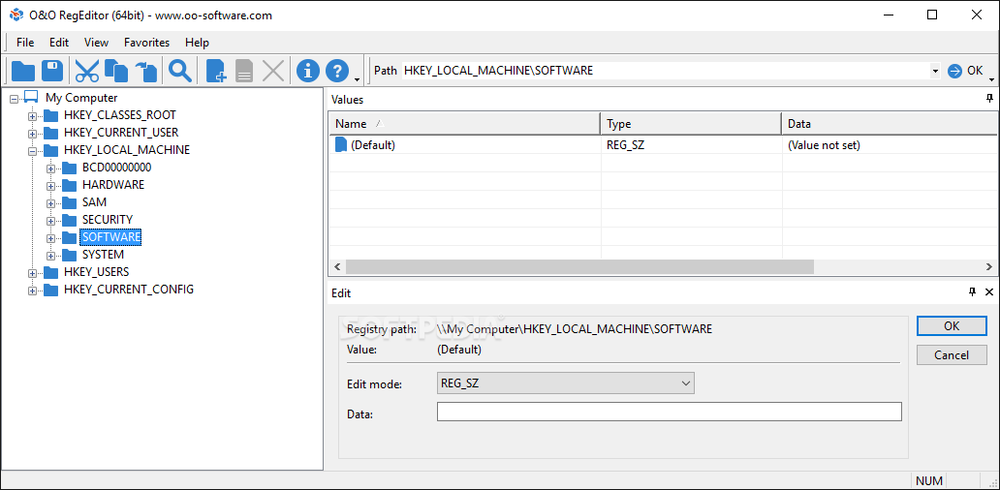
Task: Click the HKEY_CLASSES_ROOT folder icon
Action: [50, 115]
